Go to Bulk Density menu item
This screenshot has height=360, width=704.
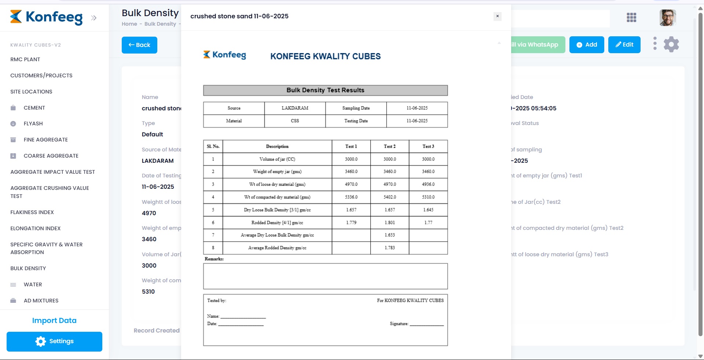click(x=28, y=268)
